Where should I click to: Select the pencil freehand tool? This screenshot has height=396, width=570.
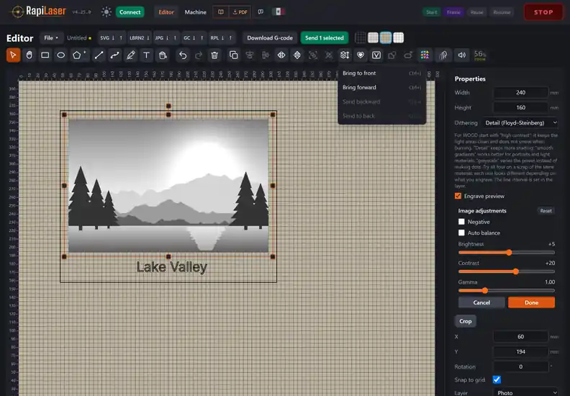131,55
